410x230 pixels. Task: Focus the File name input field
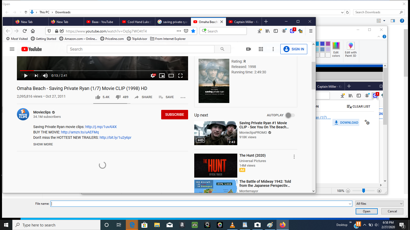click(199, 204)
